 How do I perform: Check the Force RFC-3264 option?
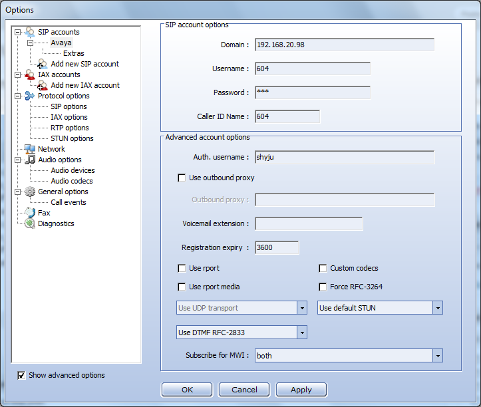click(323, 287)
